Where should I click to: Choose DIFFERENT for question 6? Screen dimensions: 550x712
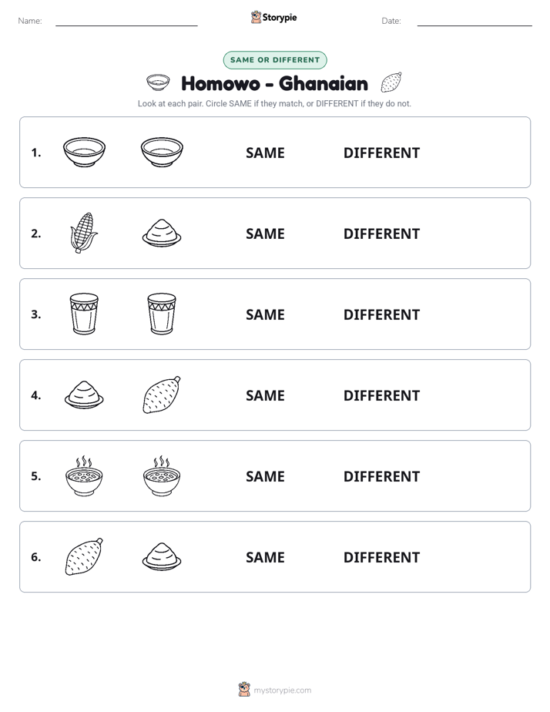[x=381, y=557]
